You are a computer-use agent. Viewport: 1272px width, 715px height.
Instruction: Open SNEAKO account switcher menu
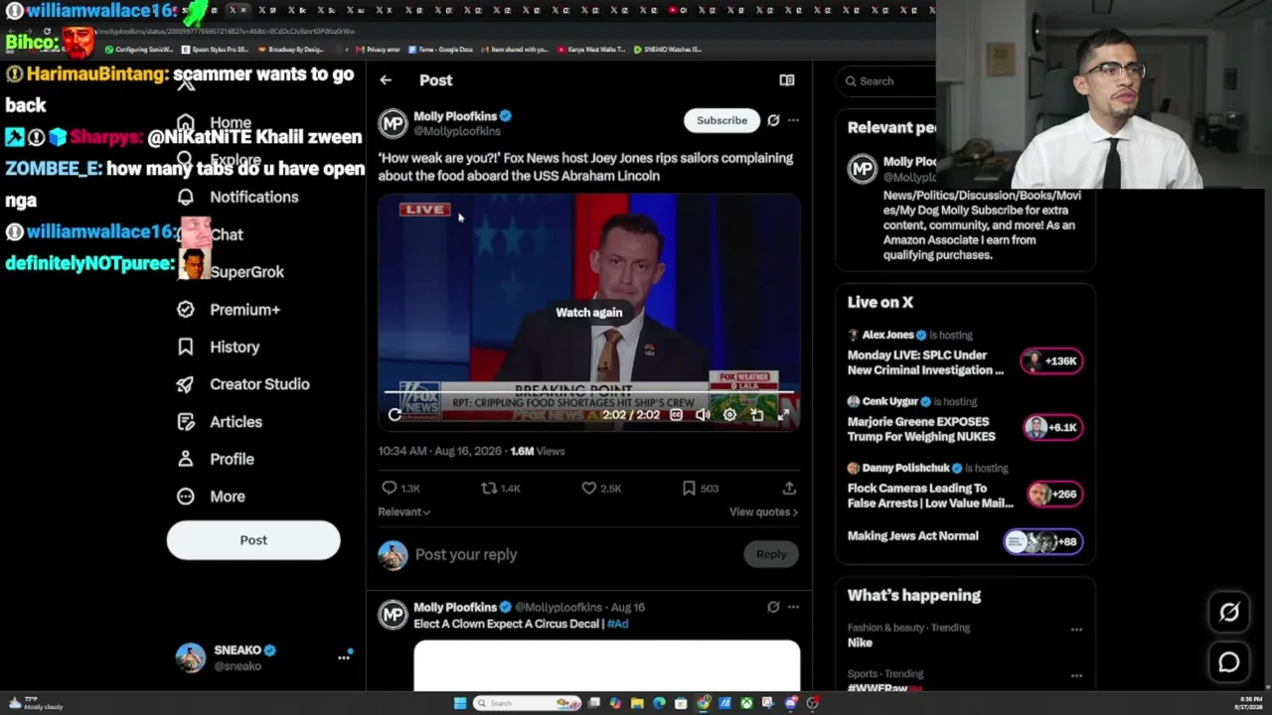point(344,657)
